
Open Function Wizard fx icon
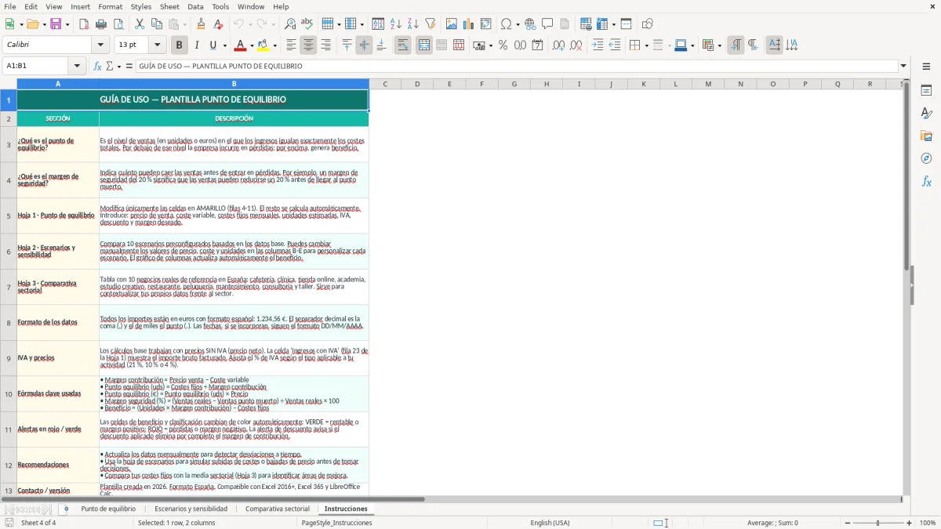[98, 66]
